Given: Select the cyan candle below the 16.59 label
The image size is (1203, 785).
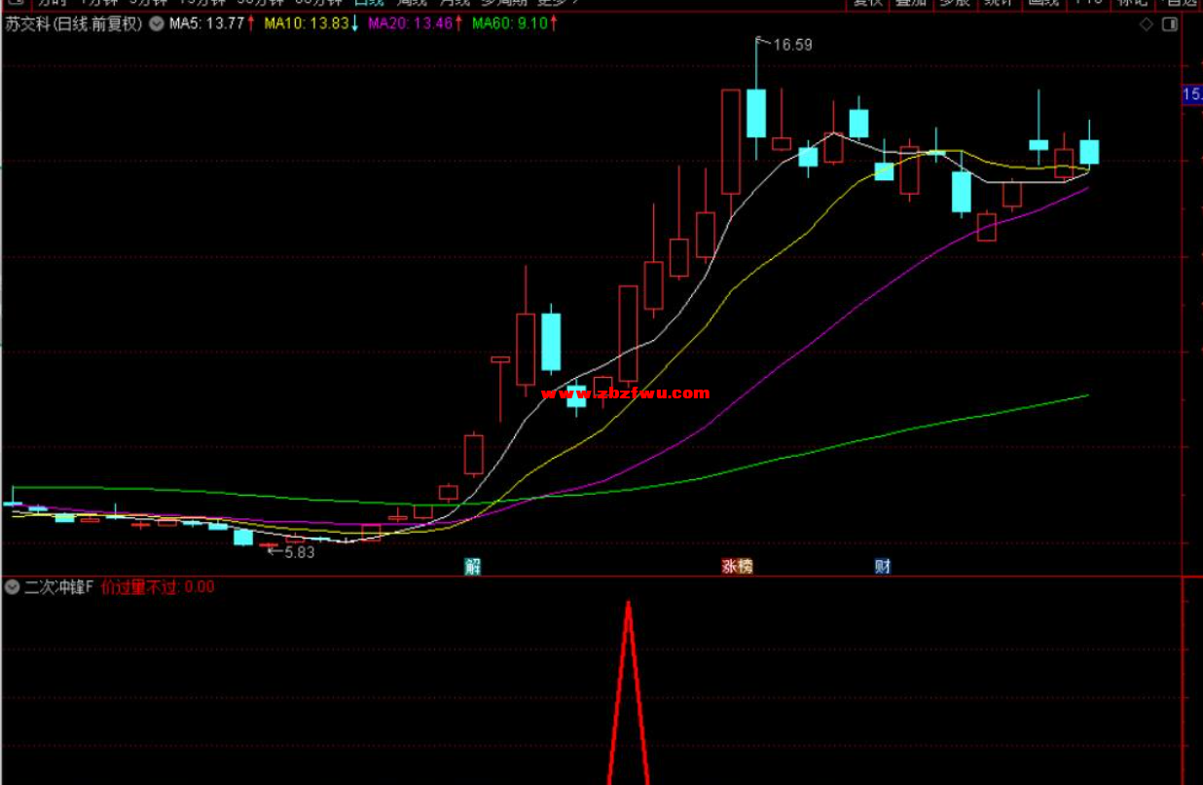Looking at the screenshot, I should pos(756,113).
